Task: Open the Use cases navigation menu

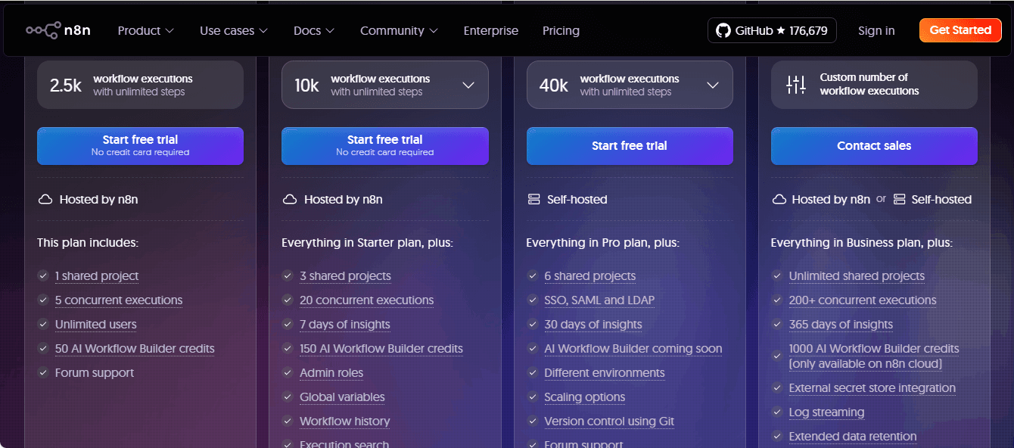Action: point(233,31)
